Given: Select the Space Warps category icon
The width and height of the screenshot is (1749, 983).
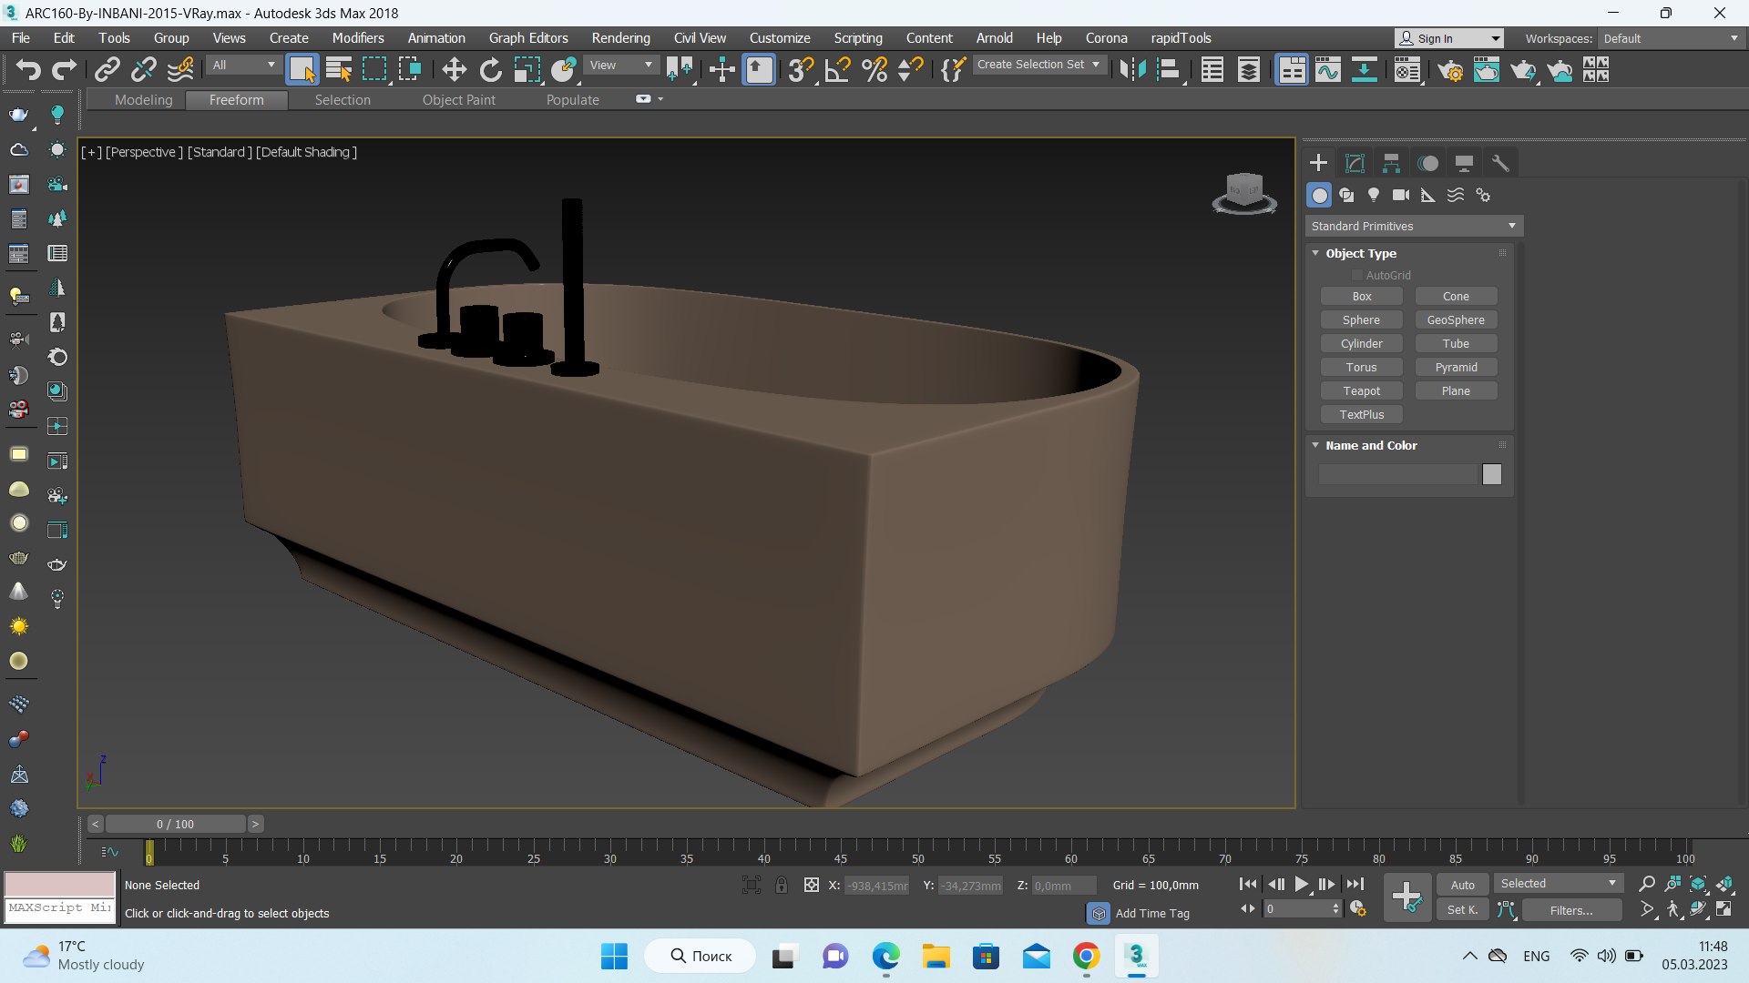Looking at the screenshot, I should coord(1456,195).
